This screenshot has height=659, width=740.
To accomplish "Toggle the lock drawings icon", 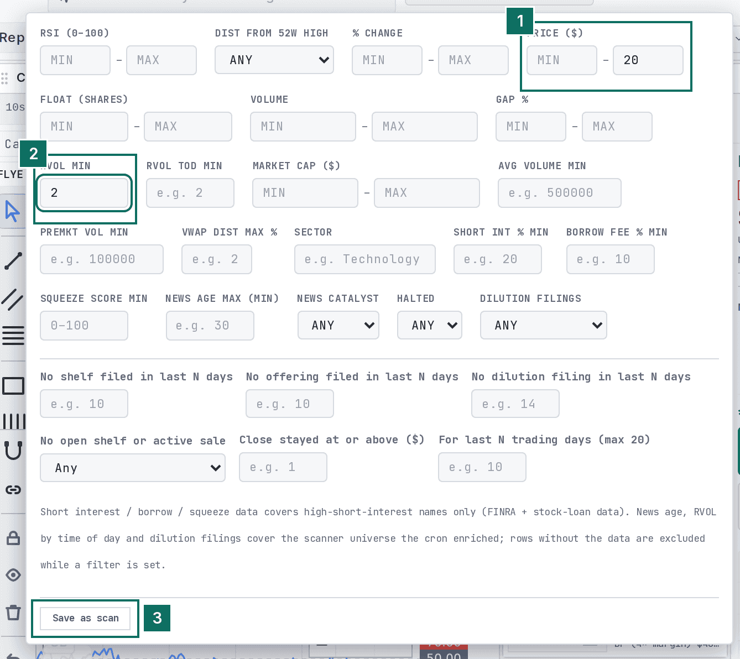I will pyautogui.click(x=13, y=538).
